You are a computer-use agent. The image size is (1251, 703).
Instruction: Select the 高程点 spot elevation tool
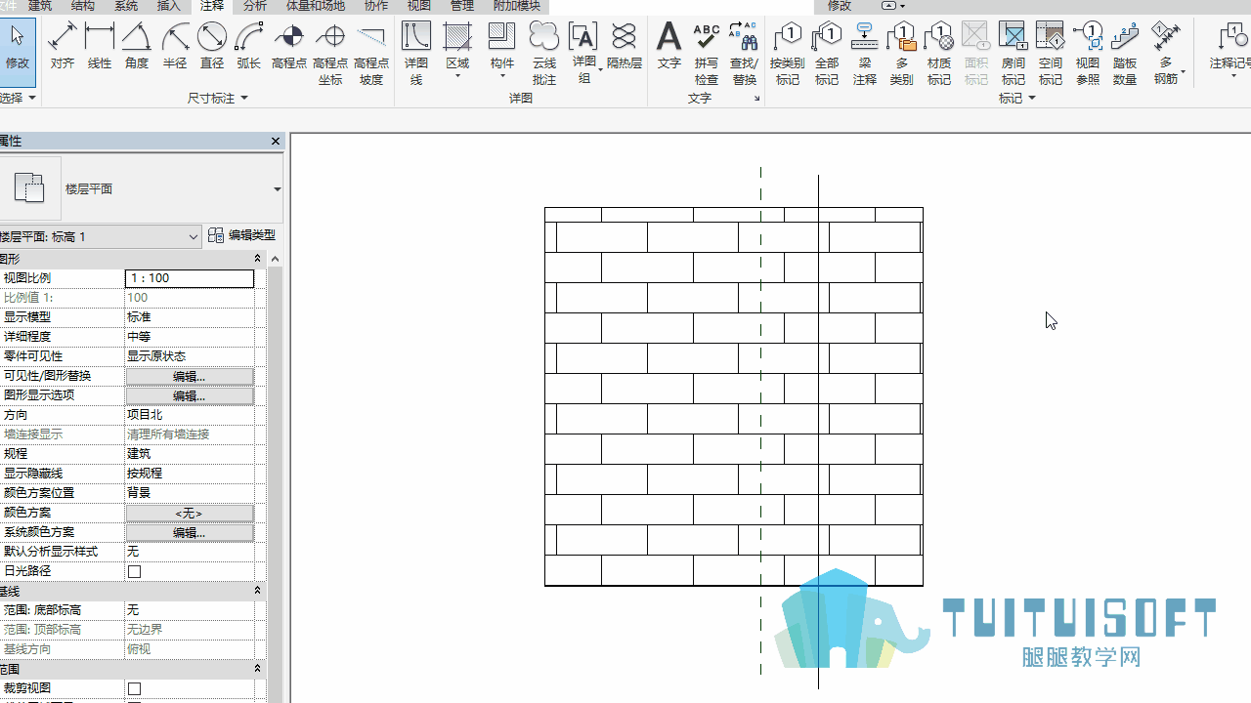click(289, 47)
